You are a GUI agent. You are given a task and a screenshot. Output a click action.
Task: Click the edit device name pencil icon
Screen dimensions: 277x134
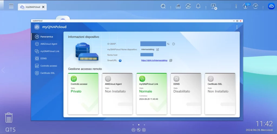tap(158, 50)
